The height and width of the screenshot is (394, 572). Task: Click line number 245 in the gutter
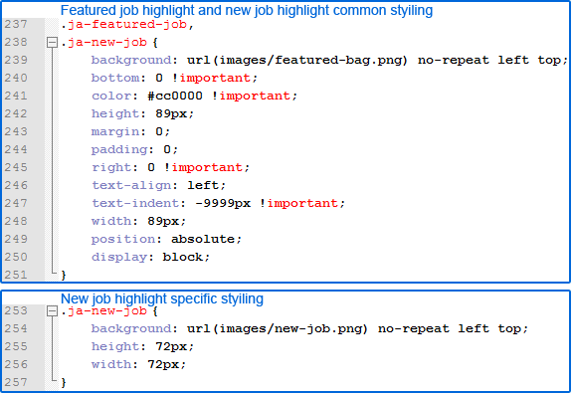point(16,167)
